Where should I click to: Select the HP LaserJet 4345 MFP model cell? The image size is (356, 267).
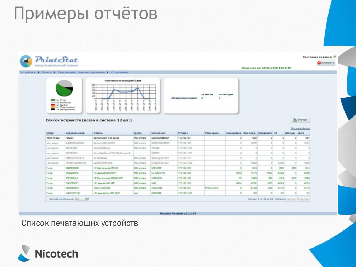tap(113, 183)
